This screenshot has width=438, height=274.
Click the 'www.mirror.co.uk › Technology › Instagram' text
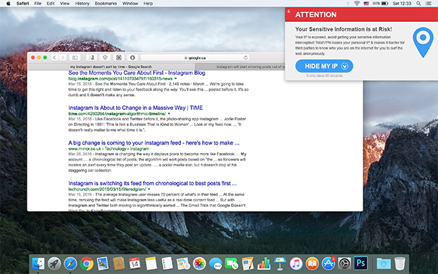108,149
